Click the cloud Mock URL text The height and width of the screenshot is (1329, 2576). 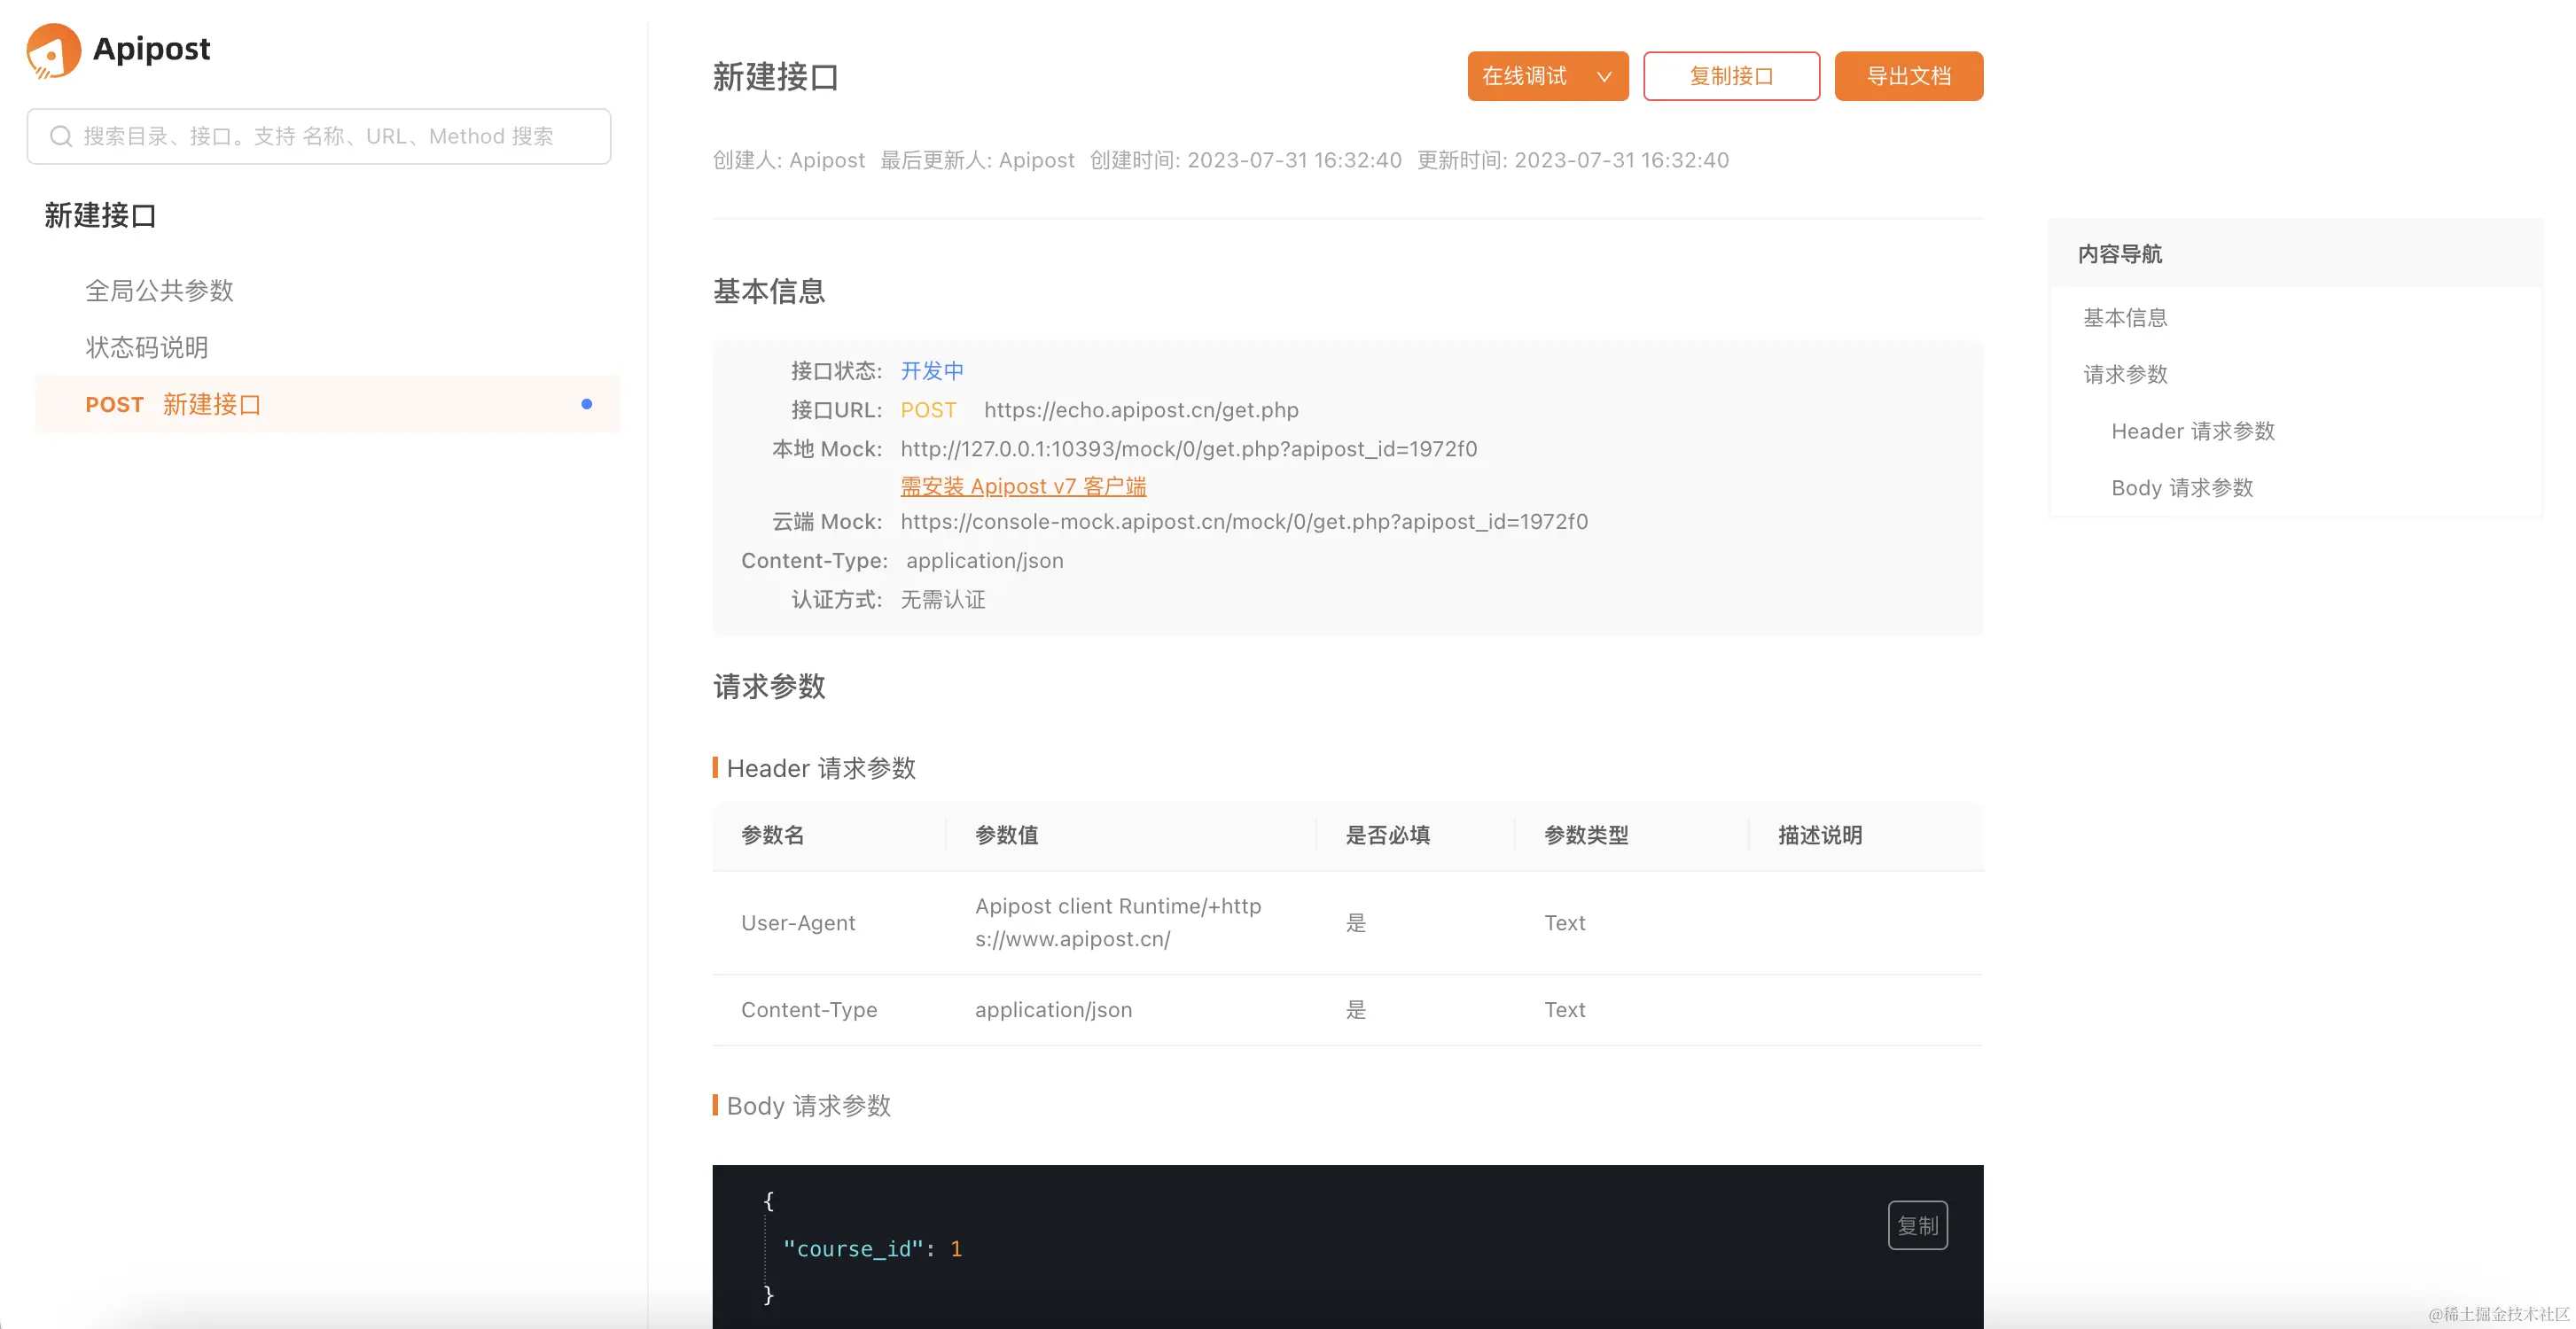(1243, 522)
